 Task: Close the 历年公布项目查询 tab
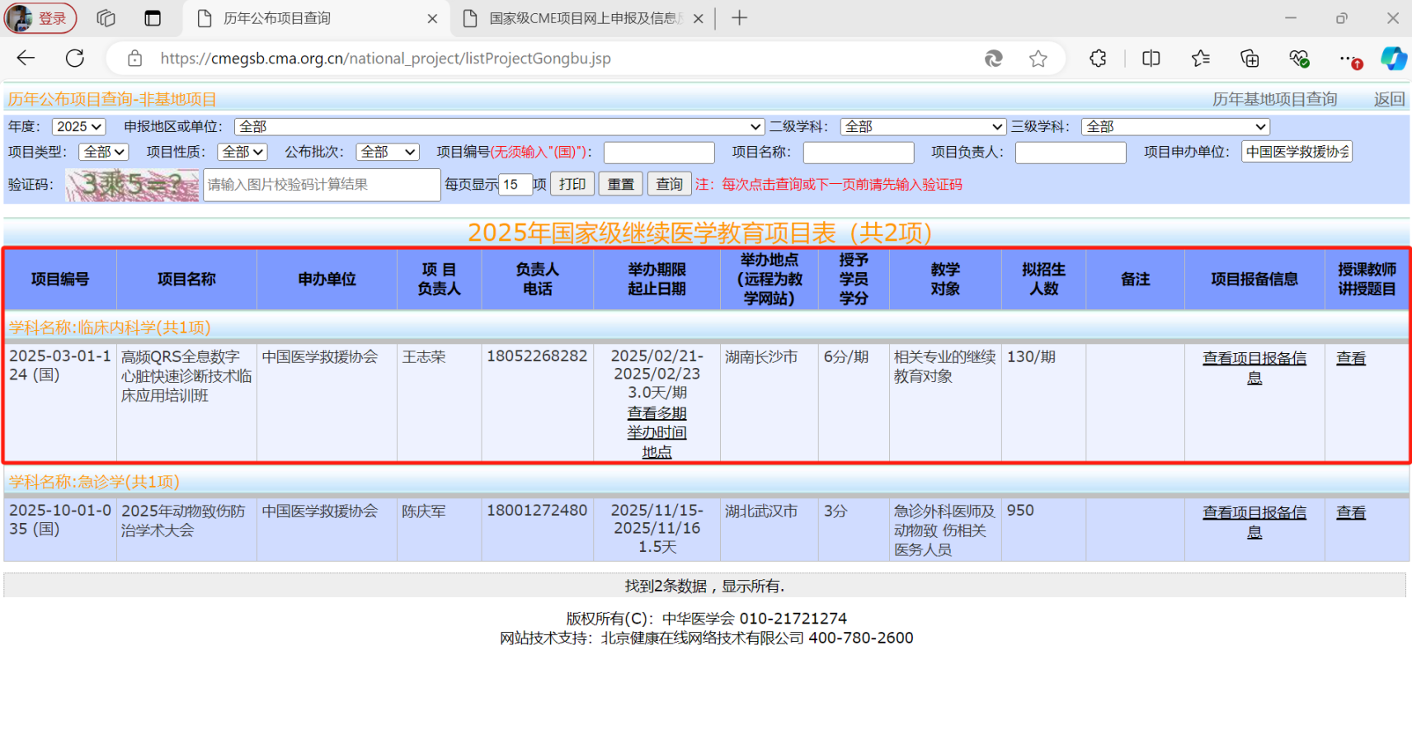pyautogui.click(x=432, y=18)
